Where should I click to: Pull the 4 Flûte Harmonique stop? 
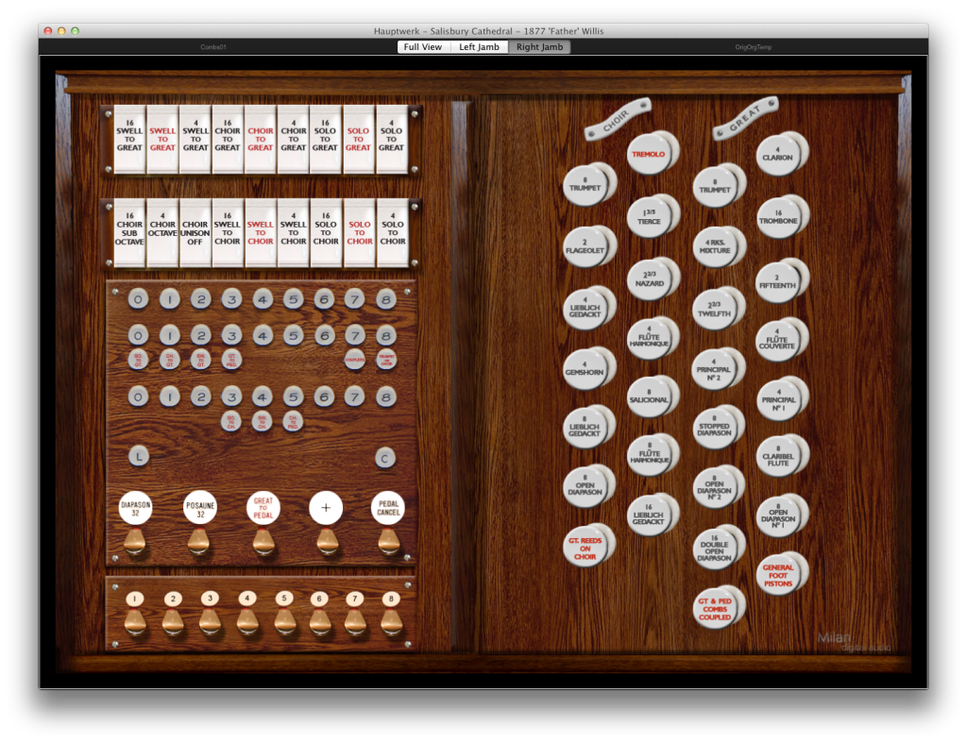pyautogui.click(x=649, y=339)
